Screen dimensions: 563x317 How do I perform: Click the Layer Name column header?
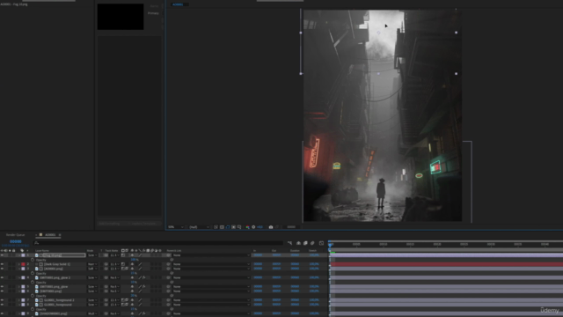pyautogui.click(x=42, y=250)
